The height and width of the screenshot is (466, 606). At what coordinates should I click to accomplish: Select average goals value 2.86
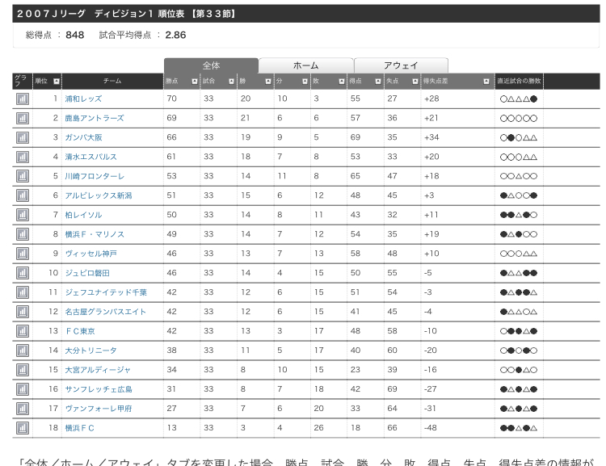pyautogui.click(x=175, y=36)
